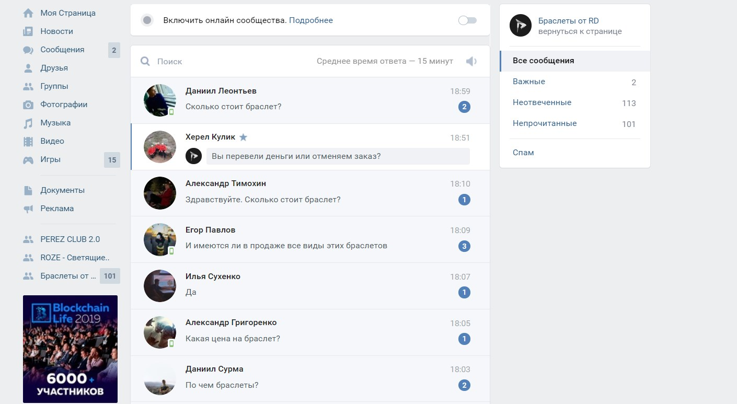
Task: Open conversation with Александр Тимохин
Action: click(310, 193)
